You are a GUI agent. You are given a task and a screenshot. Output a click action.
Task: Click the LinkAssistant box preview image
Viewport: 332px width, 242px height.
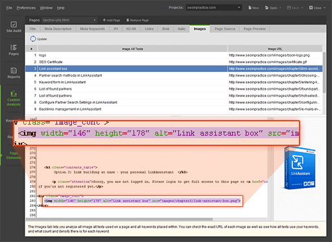300,168
